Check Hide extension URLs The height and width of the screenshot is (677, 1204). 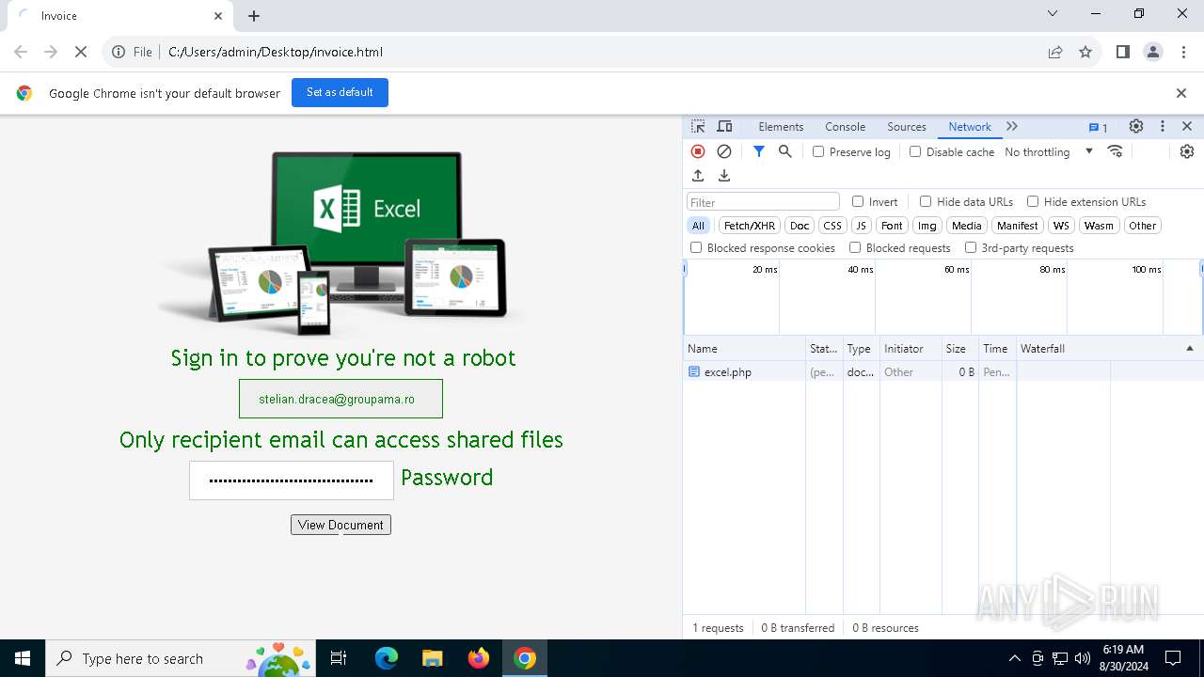tap(1033, 201)
